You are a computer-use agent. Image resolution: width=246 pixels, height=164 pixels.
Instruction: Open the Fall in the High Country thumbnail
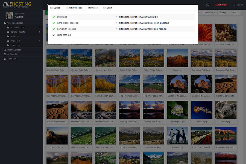[105, 84]
